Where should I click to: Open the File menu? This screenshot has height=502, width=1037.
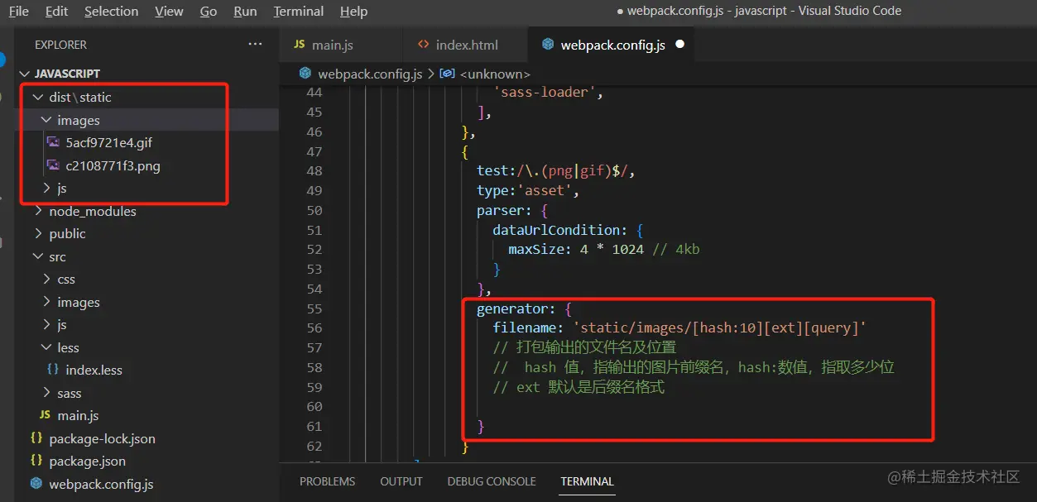tap(18, 11)
